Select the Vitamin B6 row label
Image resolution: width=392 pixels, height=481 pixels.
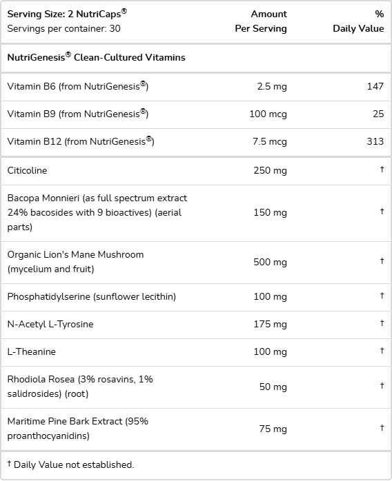point(78,86)
